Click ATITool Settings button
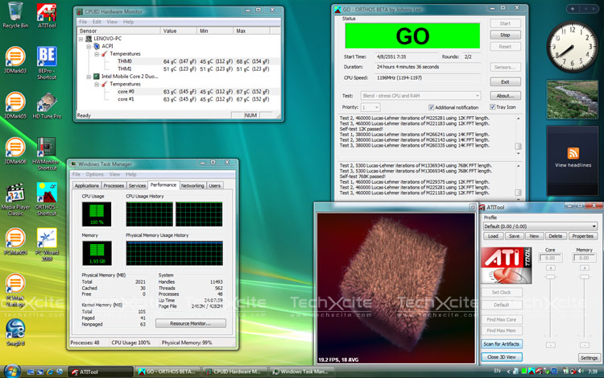 point(589,358)
